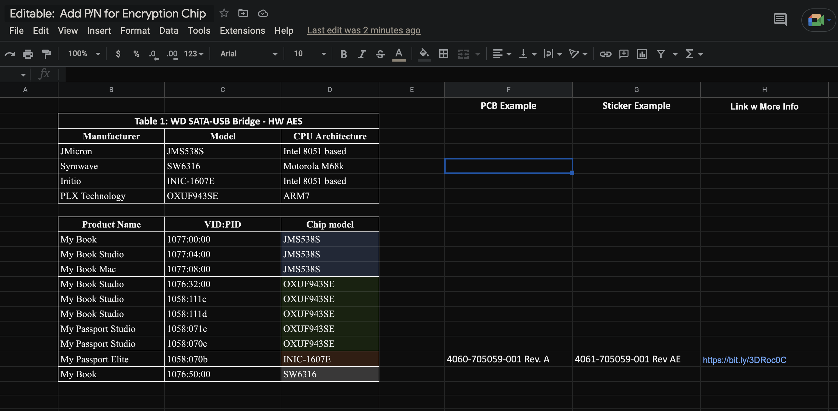
Task: Insert a comment
Action: coord(624,54)
